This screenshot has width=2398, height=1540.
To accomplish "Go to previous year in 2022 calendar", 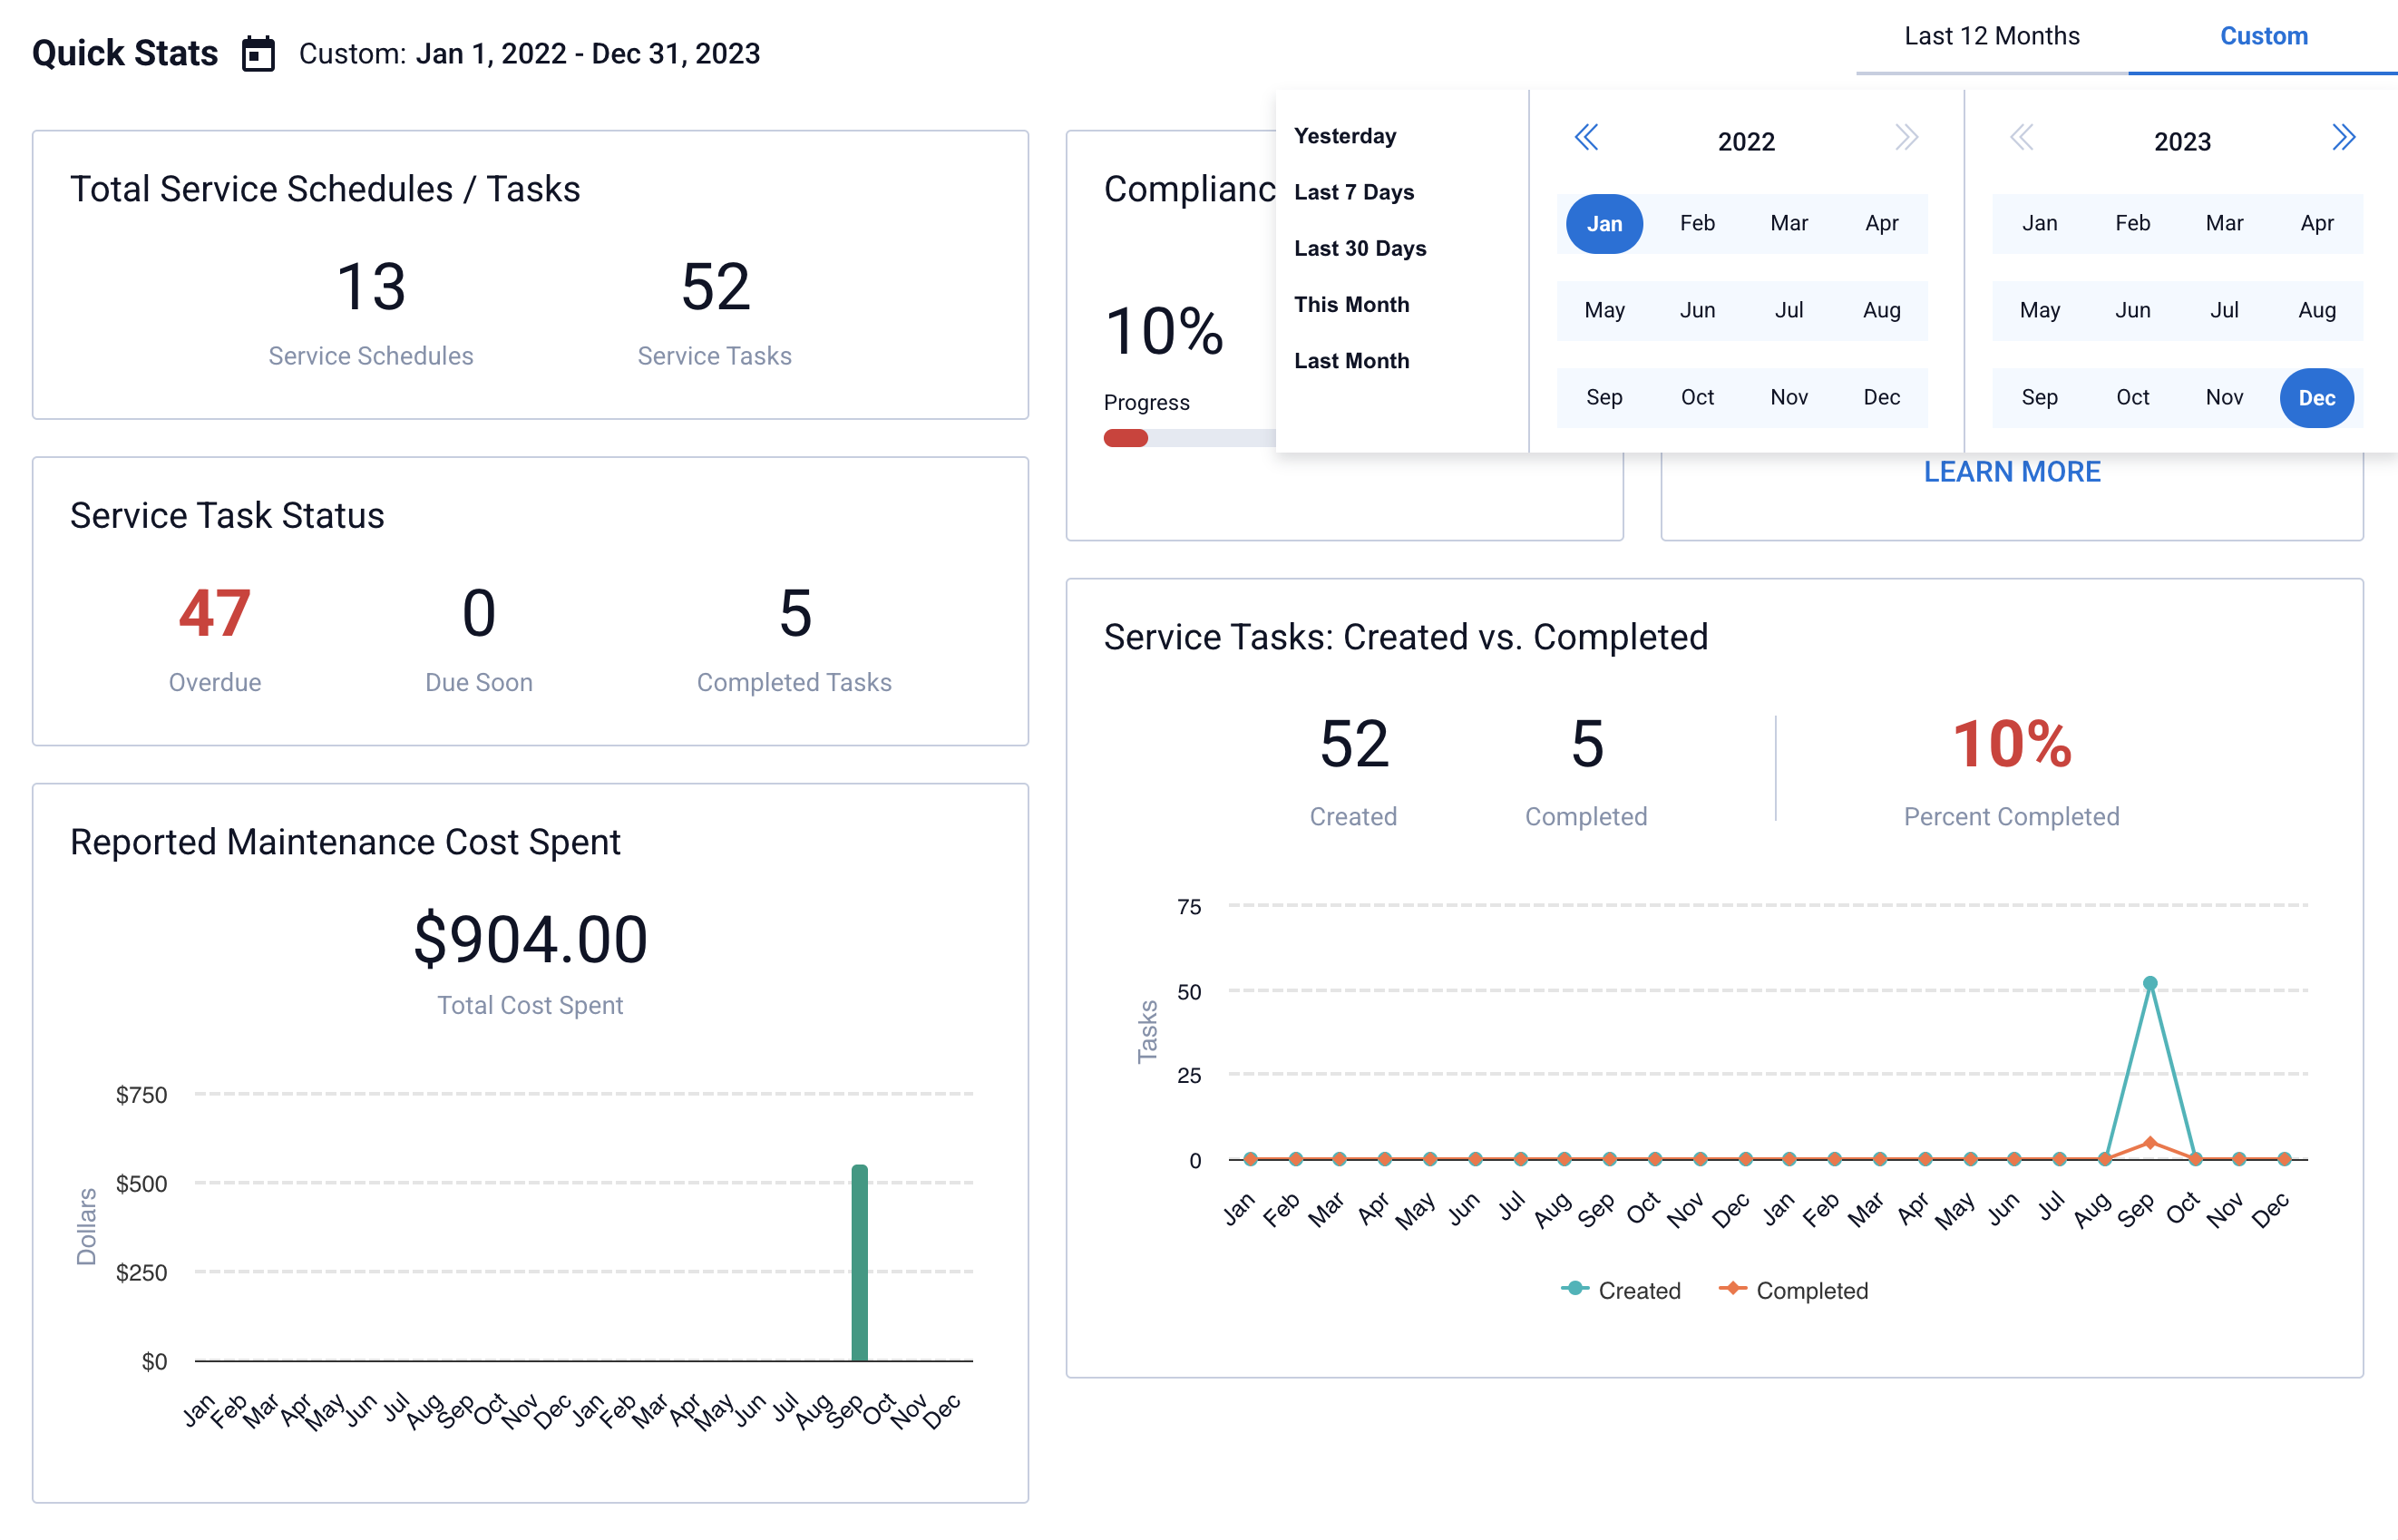I will click(x=1586, y=137).
